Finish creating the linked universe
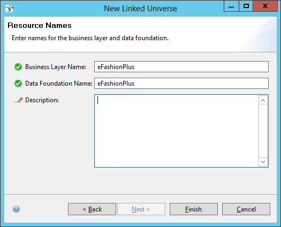Viewport: 281px width, 227px height. [x=194, y=209]
